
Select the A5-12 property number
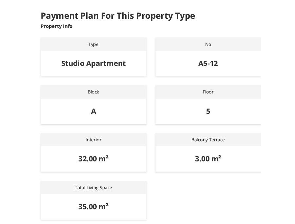tap(208, 63)
